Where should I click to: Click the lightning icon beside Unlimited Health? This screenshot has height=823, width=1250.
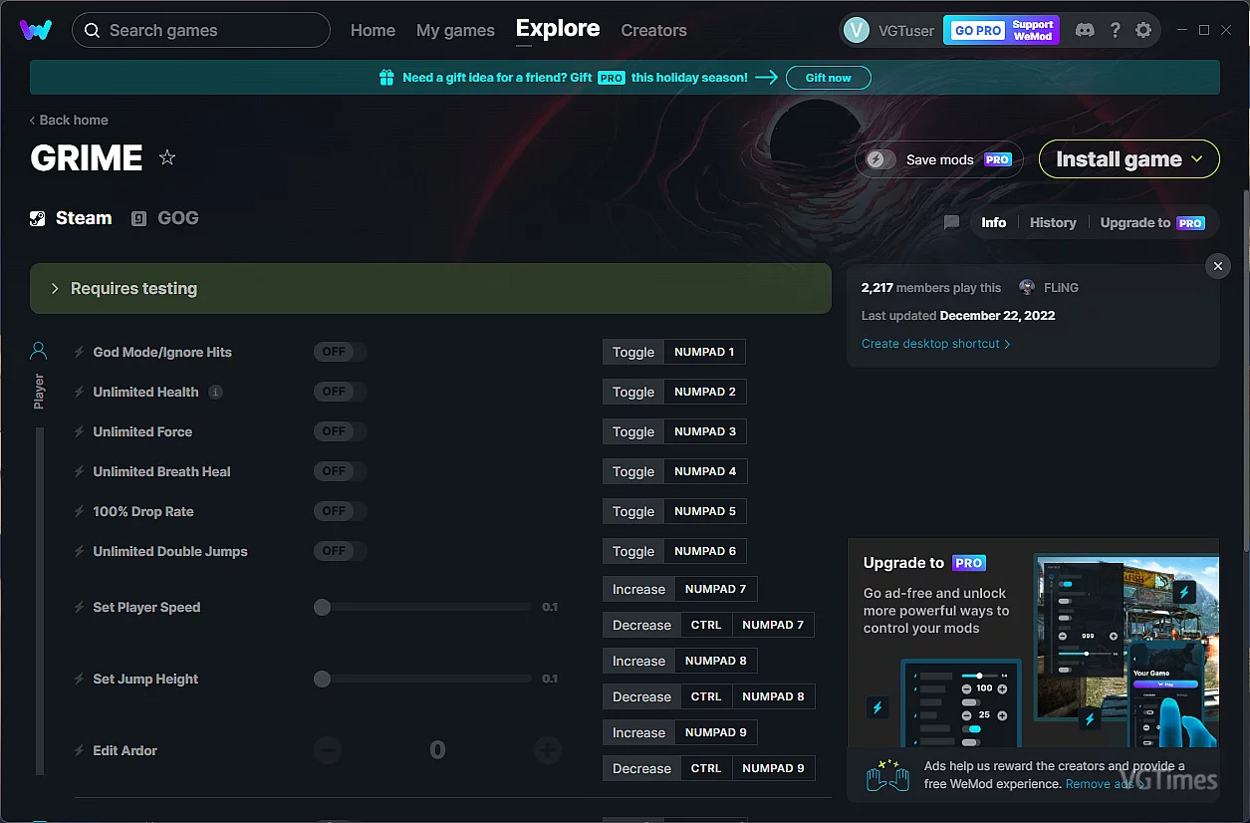click(80, 392)
